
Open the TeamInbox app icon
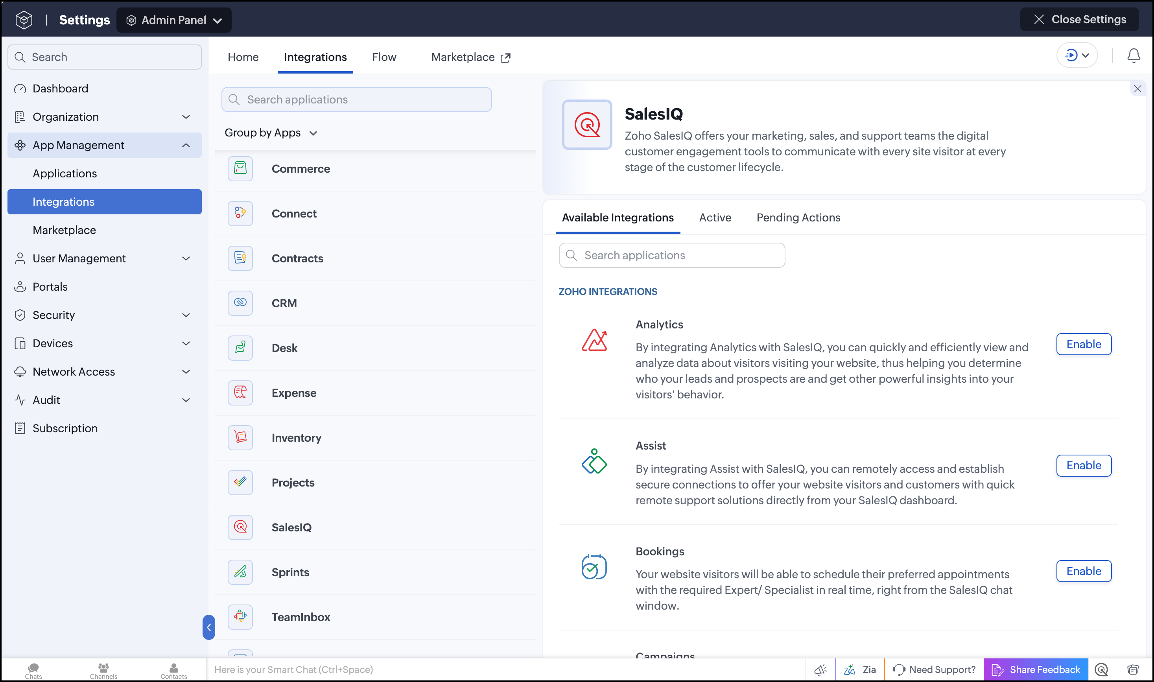tap(240, 617)
